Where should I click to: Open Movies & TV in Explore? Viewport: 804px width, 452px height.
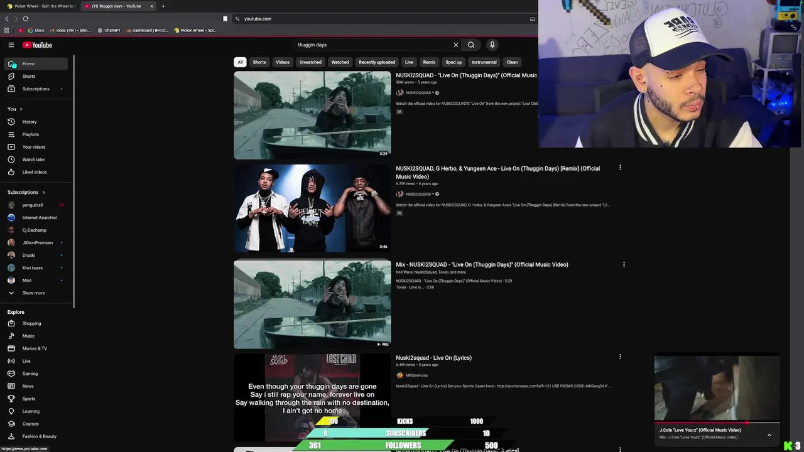coord(36,348)
